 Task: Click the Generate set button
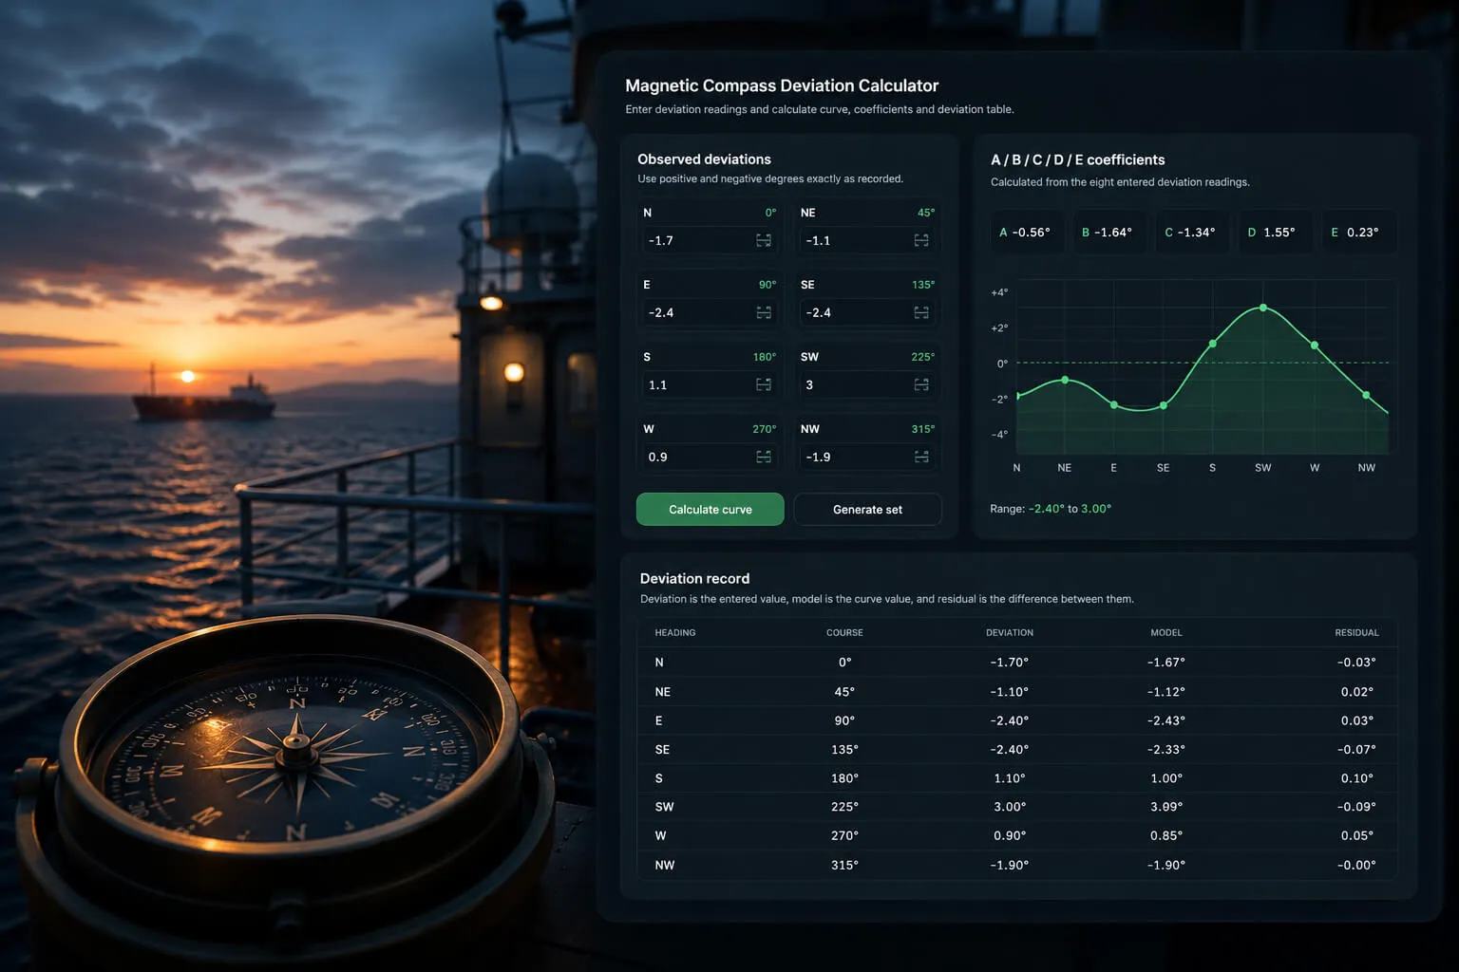tap(867, 509)
